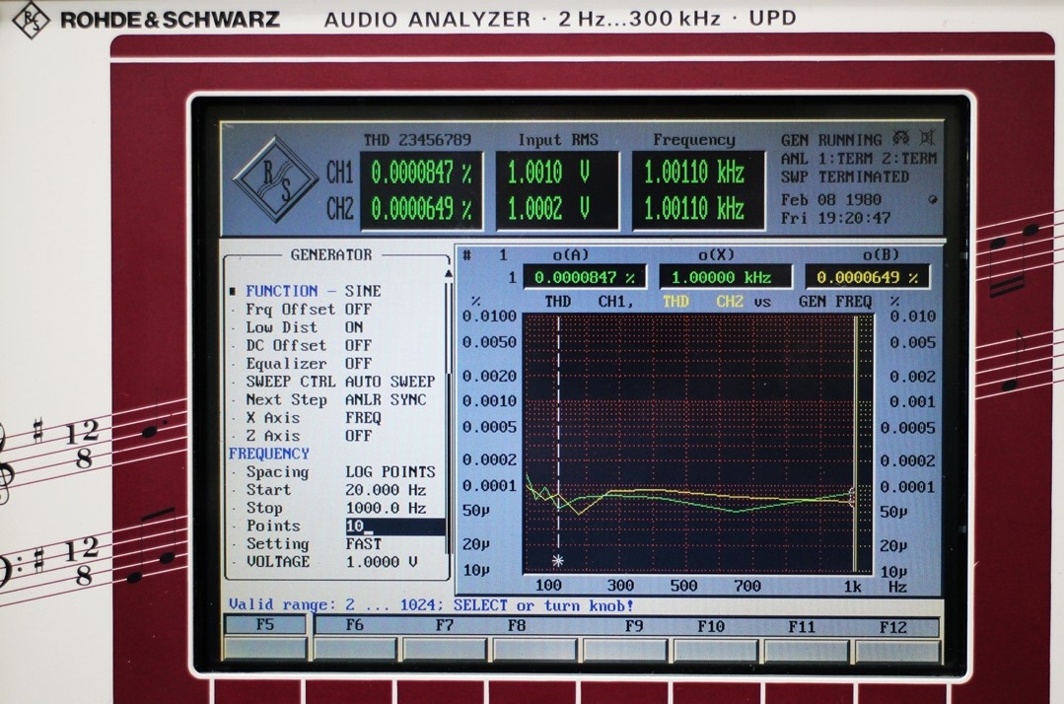The image size is (1064, 704).
Task: Click the o(B) cursor value 0.0000649 %
Action: coord(867,277)
